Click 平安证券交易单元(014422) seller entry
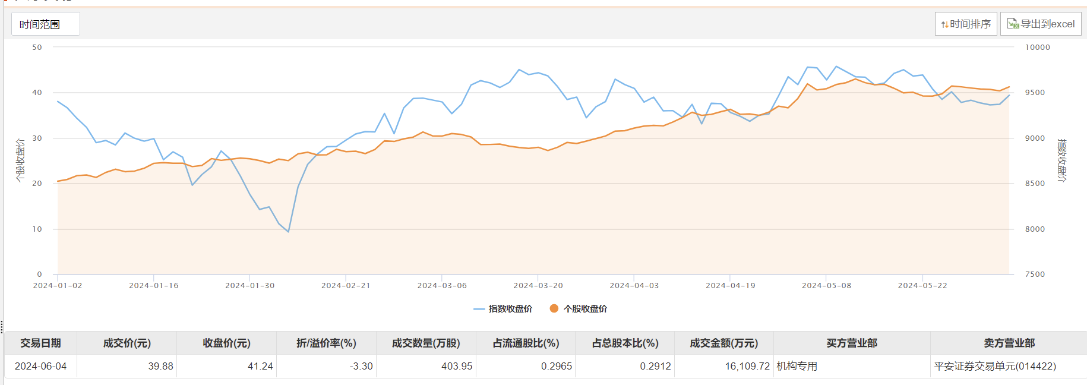1087x385 pixels. [x=995, y=367]
